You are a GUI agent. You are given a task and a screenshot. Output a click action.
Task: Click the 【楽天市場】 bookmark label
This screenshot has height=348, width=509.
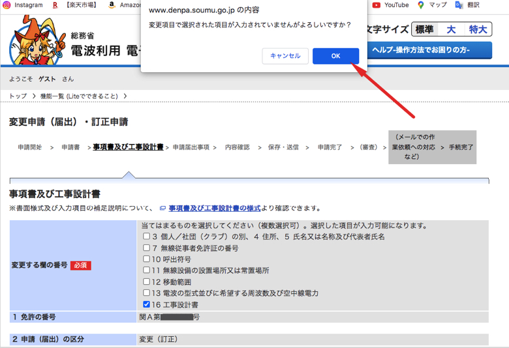tap(82, 5)
